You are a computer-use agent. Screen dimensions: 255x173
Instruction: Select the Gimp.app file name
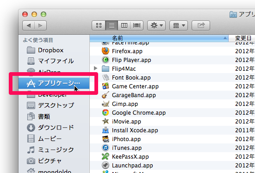(x=125, y=104)
